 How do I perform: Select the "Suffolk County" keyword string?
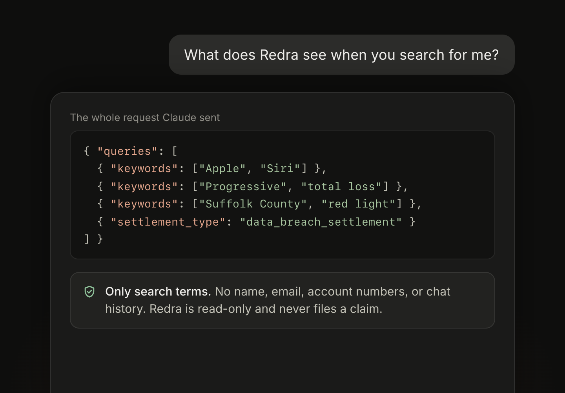coord(253,204)
